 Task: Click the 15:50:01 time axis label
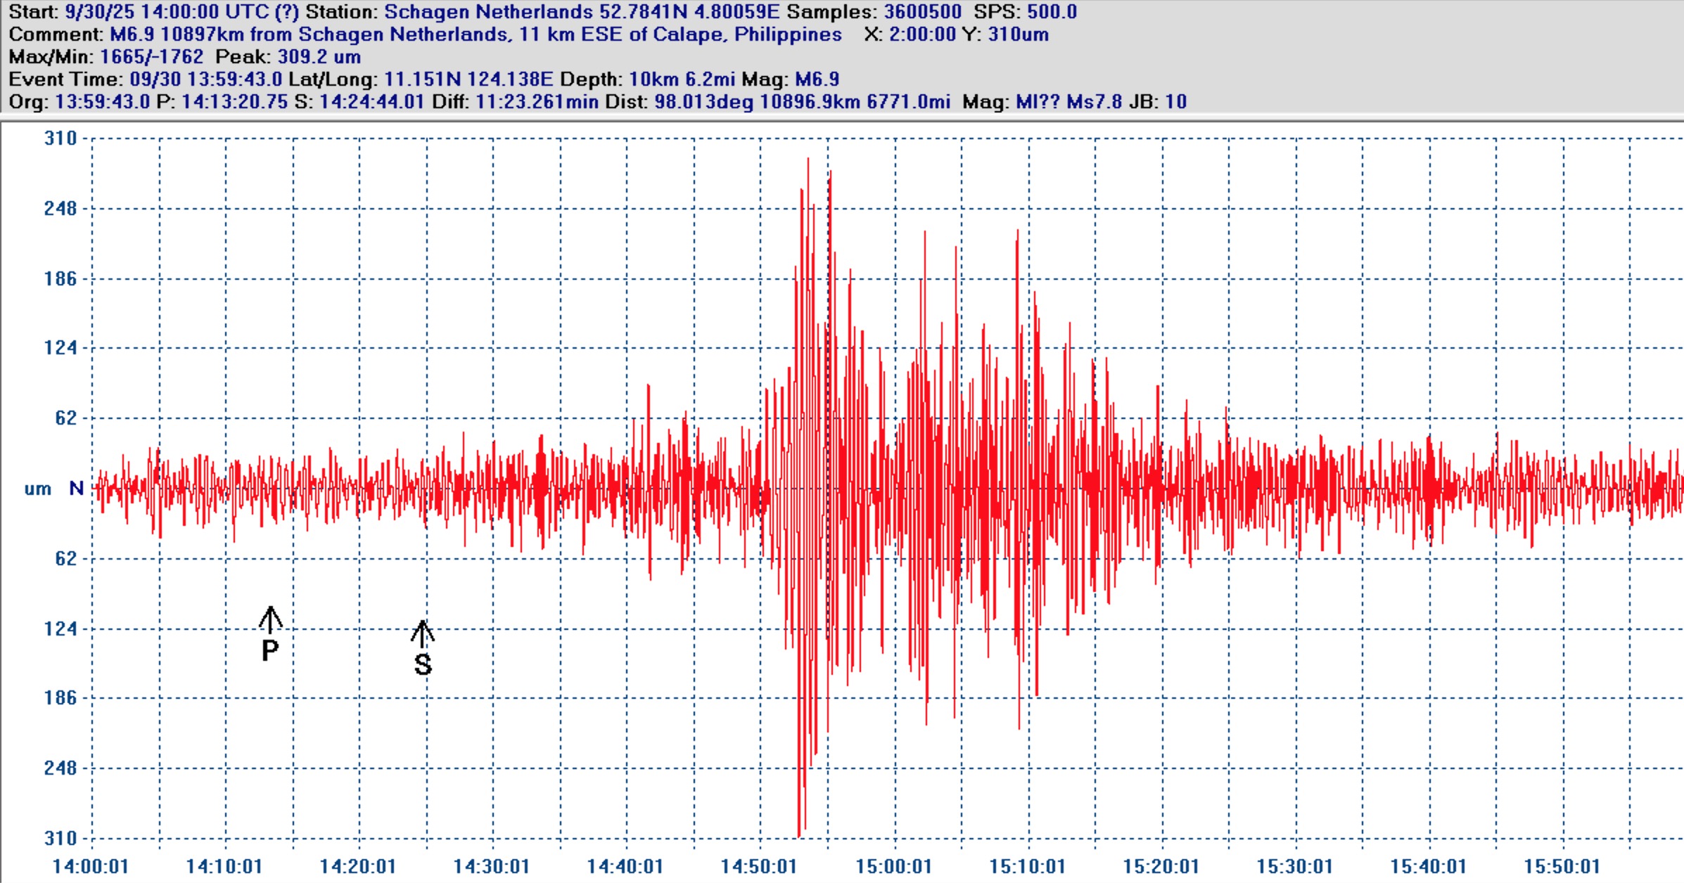tap(1562, 866)
